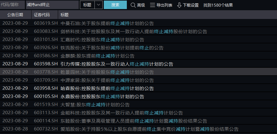Open the 金能科技 announcement title
277x134 pixels.
[x=121, y=113]
